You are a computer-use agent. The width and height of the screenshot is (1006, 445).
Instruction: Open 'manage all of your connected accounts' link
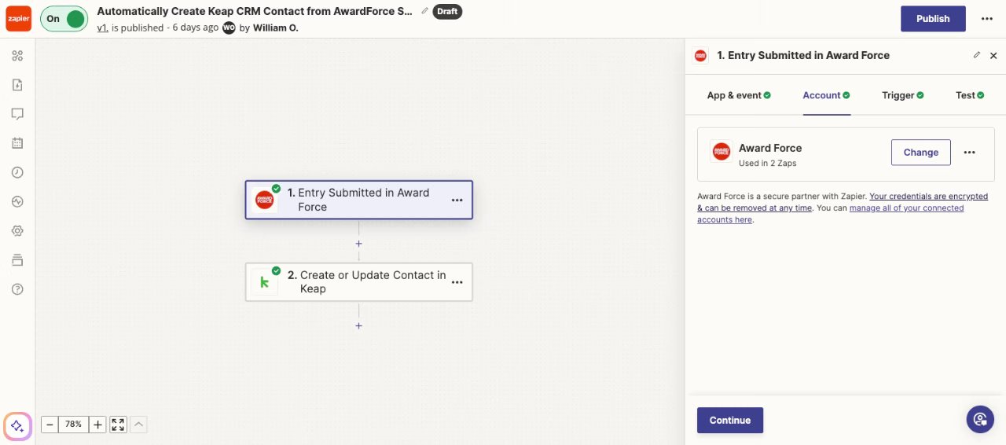pyautogui.click(x=830, y=214)
